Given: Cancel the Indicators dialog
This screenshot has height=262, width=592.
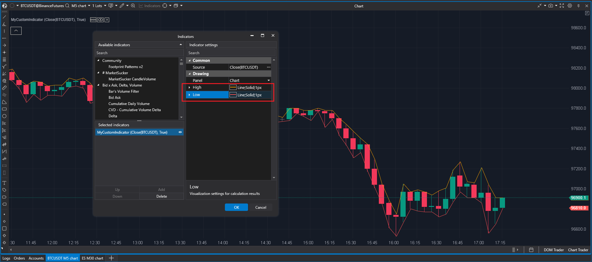Looking at the screenshot, I should point(261,207).
